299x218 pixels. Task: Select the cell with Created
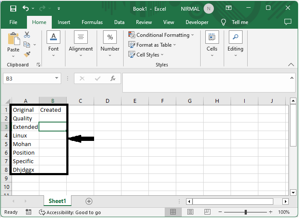click(x=53, y=110)
